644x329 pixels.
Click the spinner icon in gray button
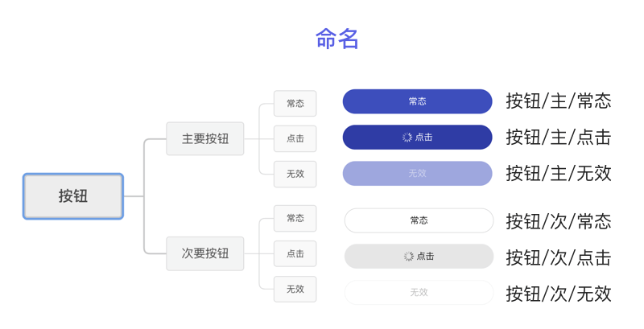[409, 257]
